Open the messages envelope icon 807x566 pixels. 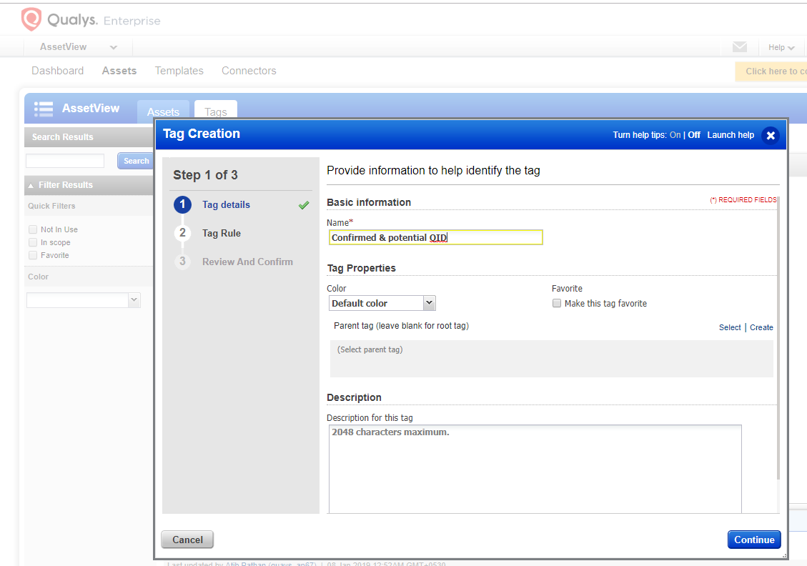point(740,46)
